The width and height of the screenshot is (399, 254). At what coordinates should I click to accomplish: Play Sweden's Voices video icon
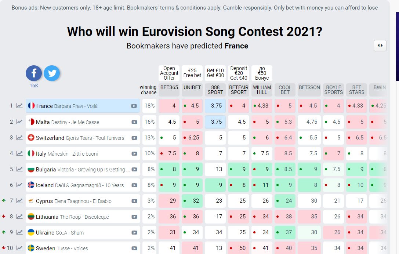[x=134, y=248]
